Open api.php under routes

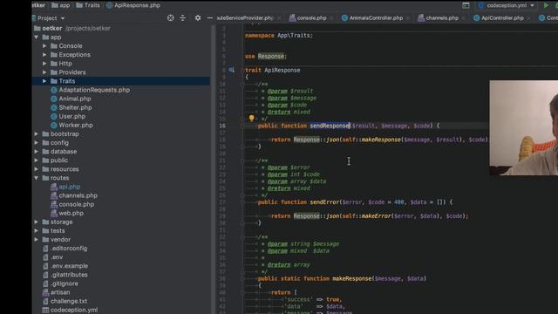(x=65, y=187)
